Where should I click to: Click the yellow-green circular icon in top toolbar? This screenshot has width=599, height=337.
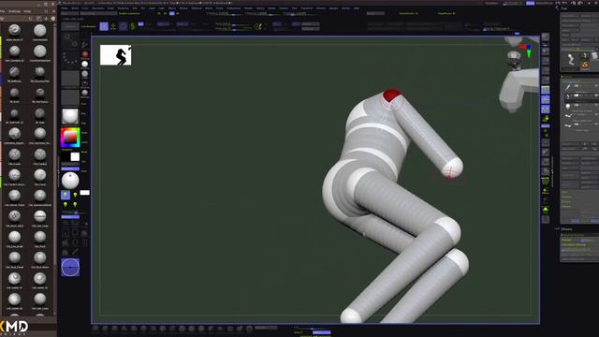(258, 26)
